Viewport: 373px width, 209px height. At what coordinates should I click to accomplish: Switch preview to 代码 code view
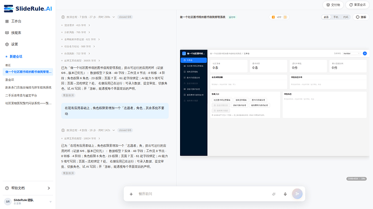tap(345, 17)
